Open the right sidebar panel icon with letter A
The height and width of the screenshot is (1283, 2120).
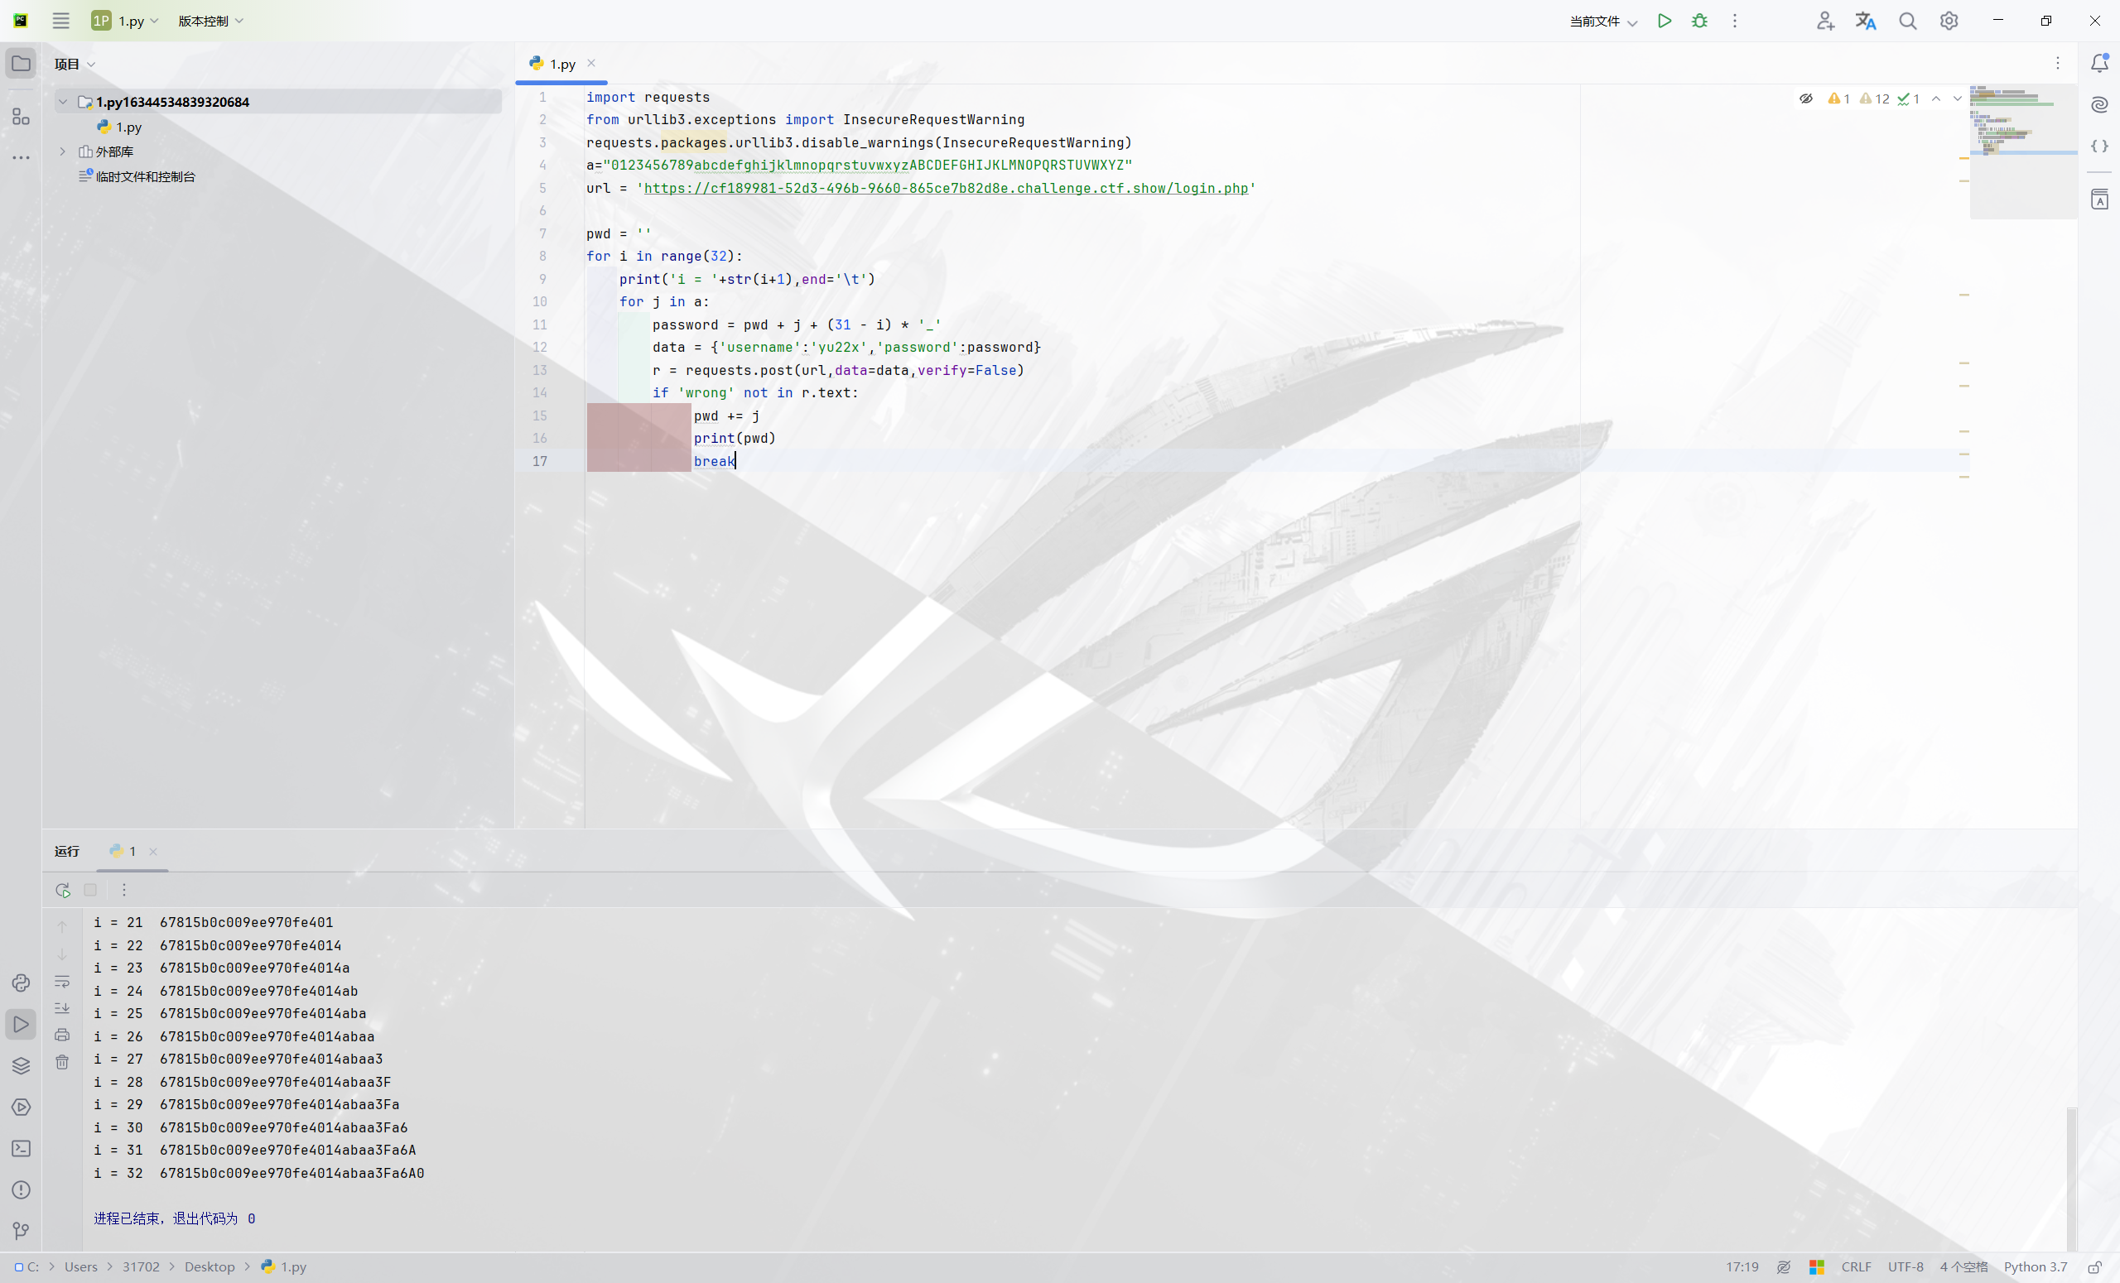click(2099, 199)
